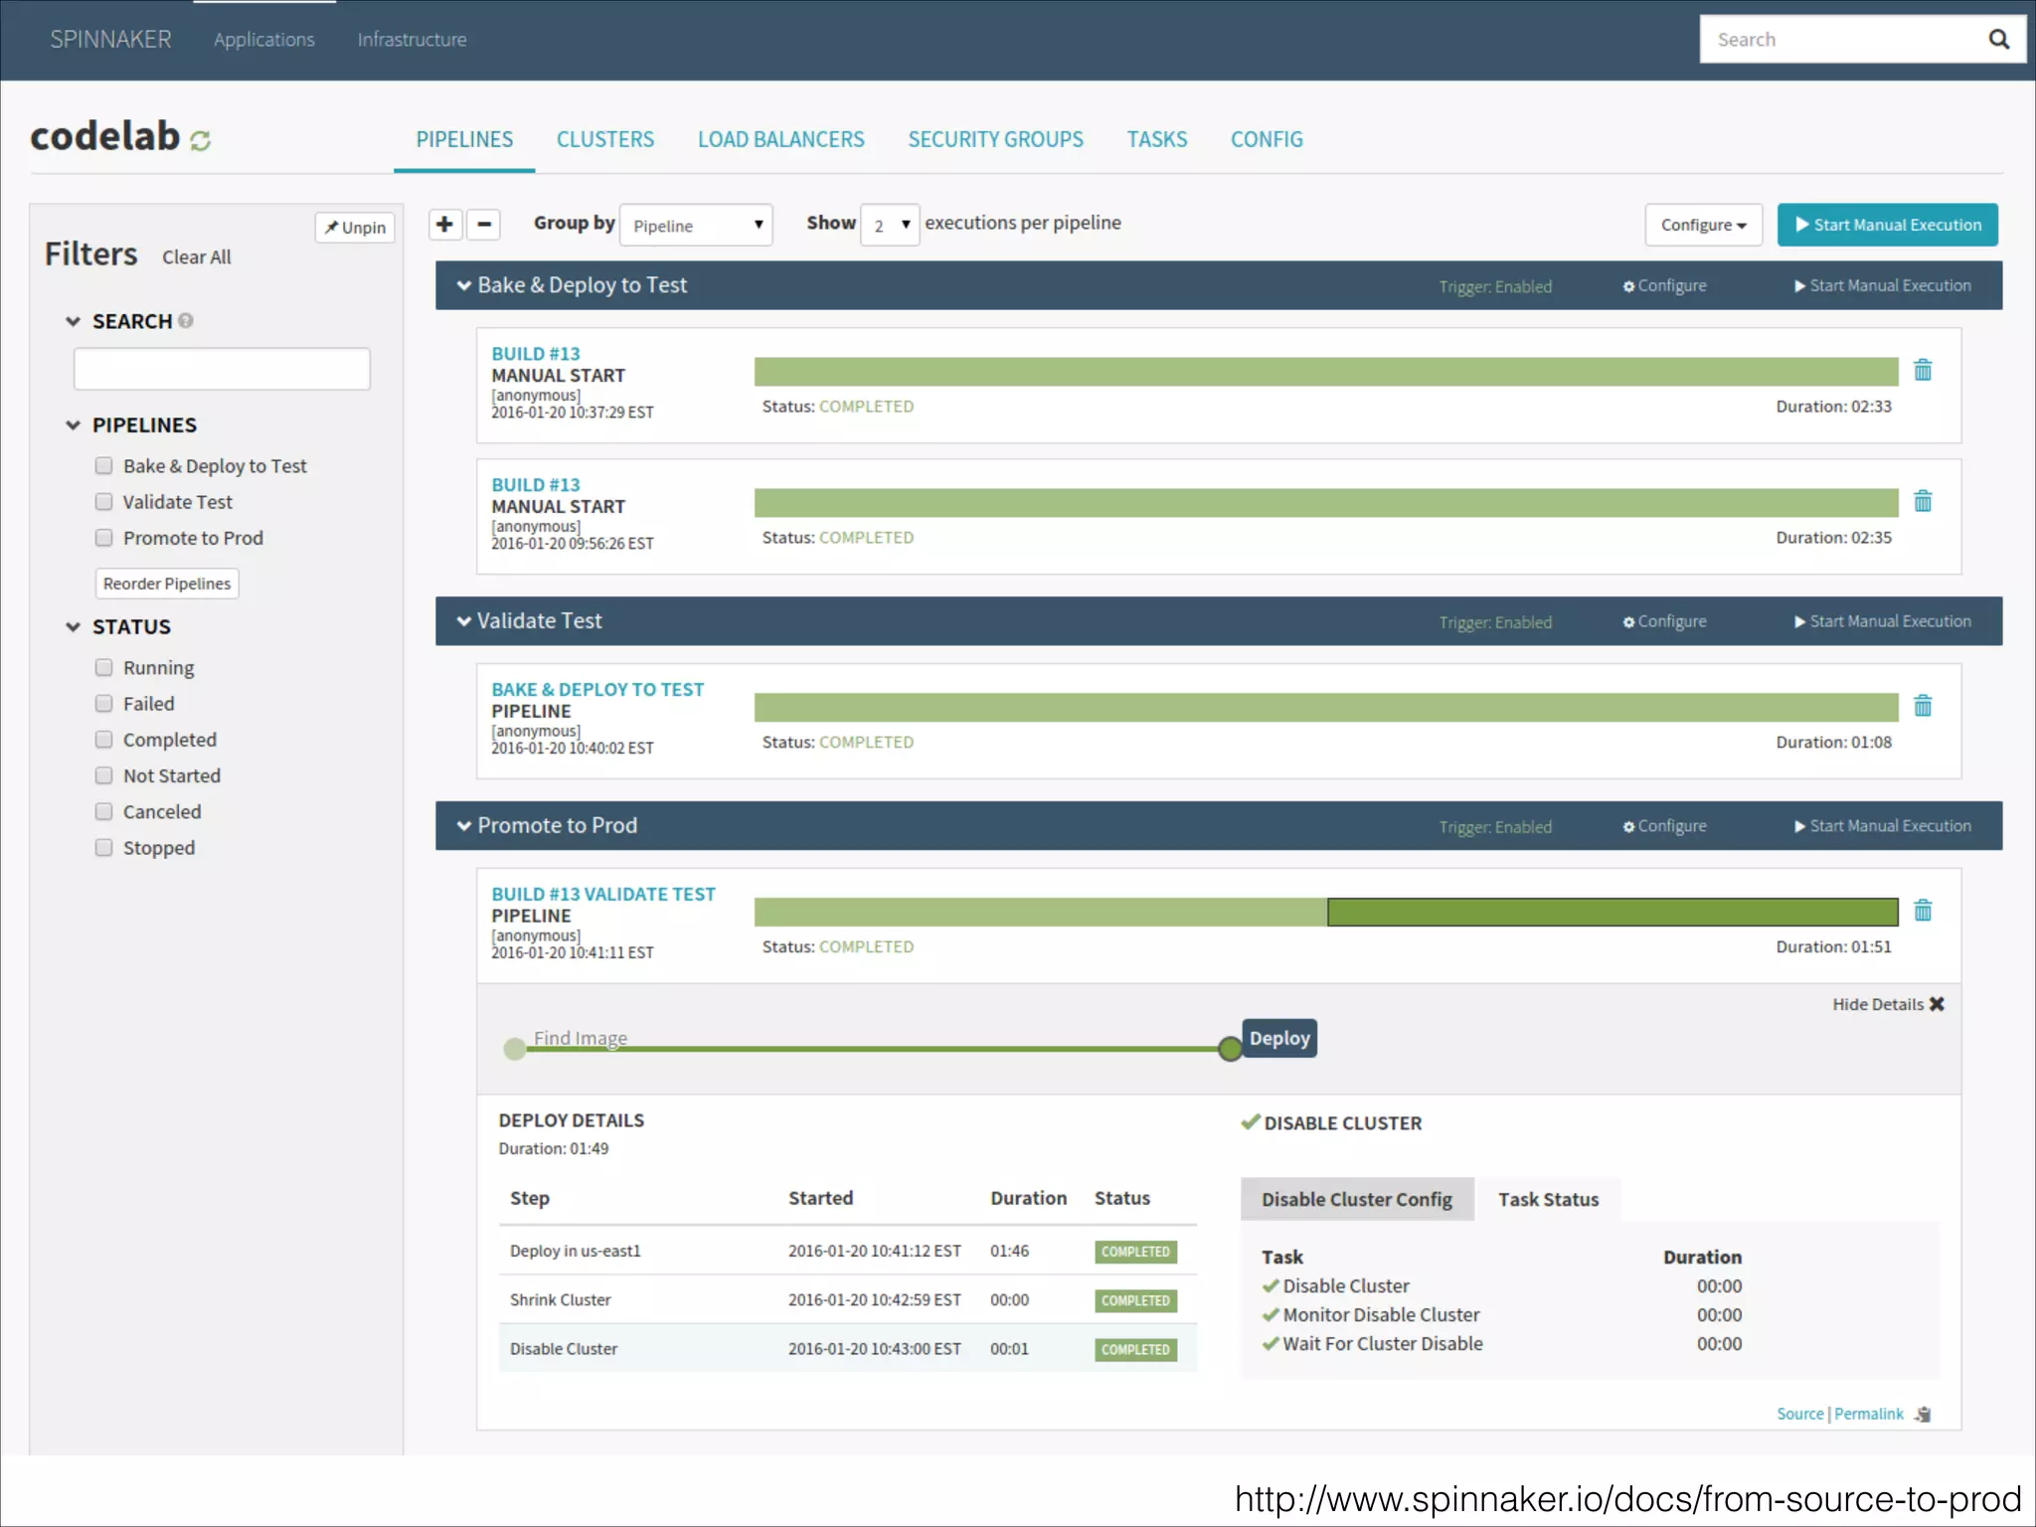
Task: Open the Source link
Action: pos(1799,1414)
